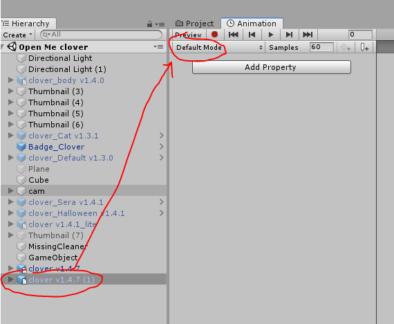Viewport: 394px width, 324px height.
Task: Play the animation clip
Action: 271,35
